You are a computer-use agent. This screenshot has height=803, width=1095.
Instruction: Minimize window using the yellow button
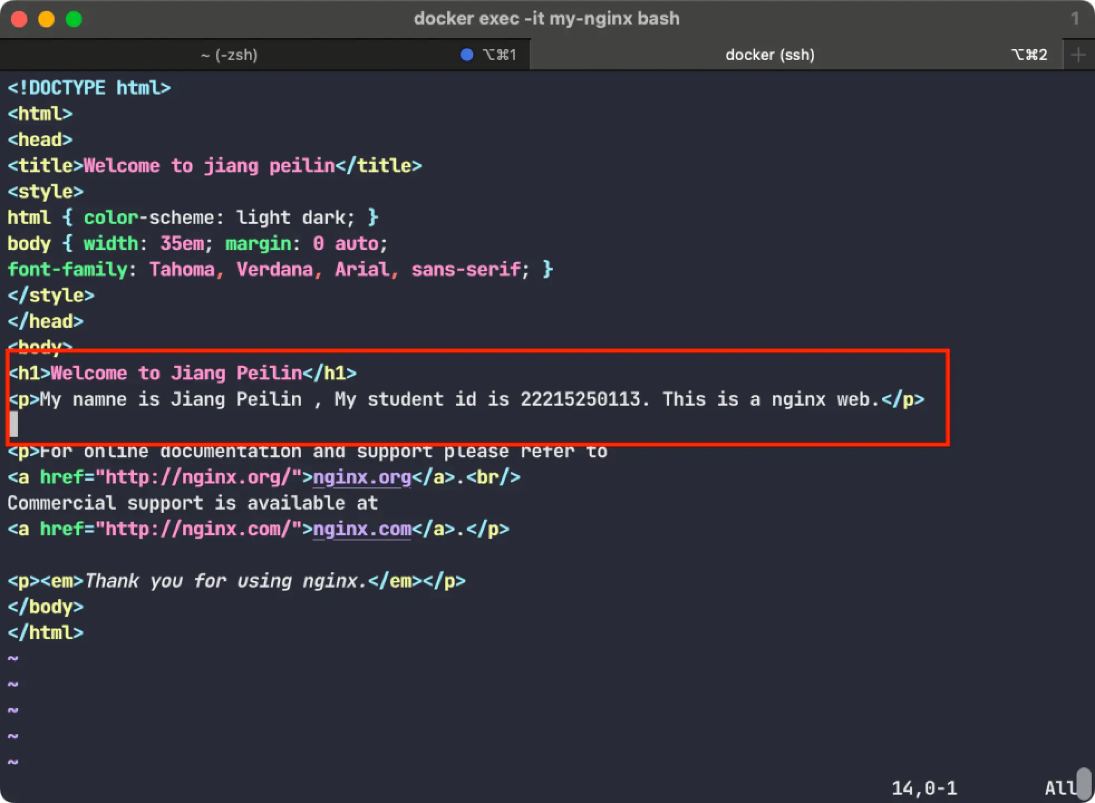click(x=46, y=19)
